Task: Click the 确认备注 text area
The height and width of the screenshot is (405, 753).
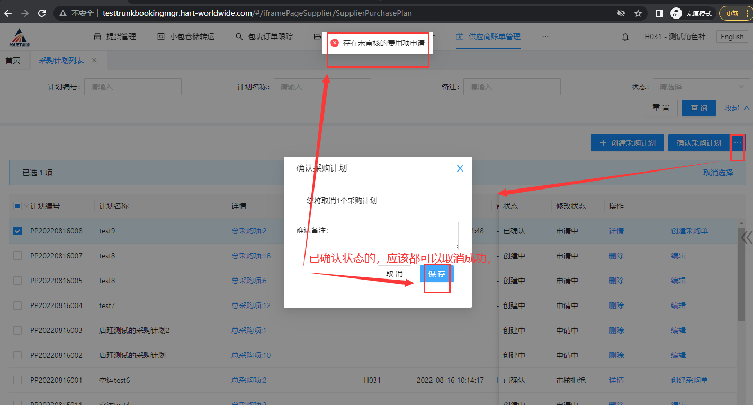Action: coord(393,236)
